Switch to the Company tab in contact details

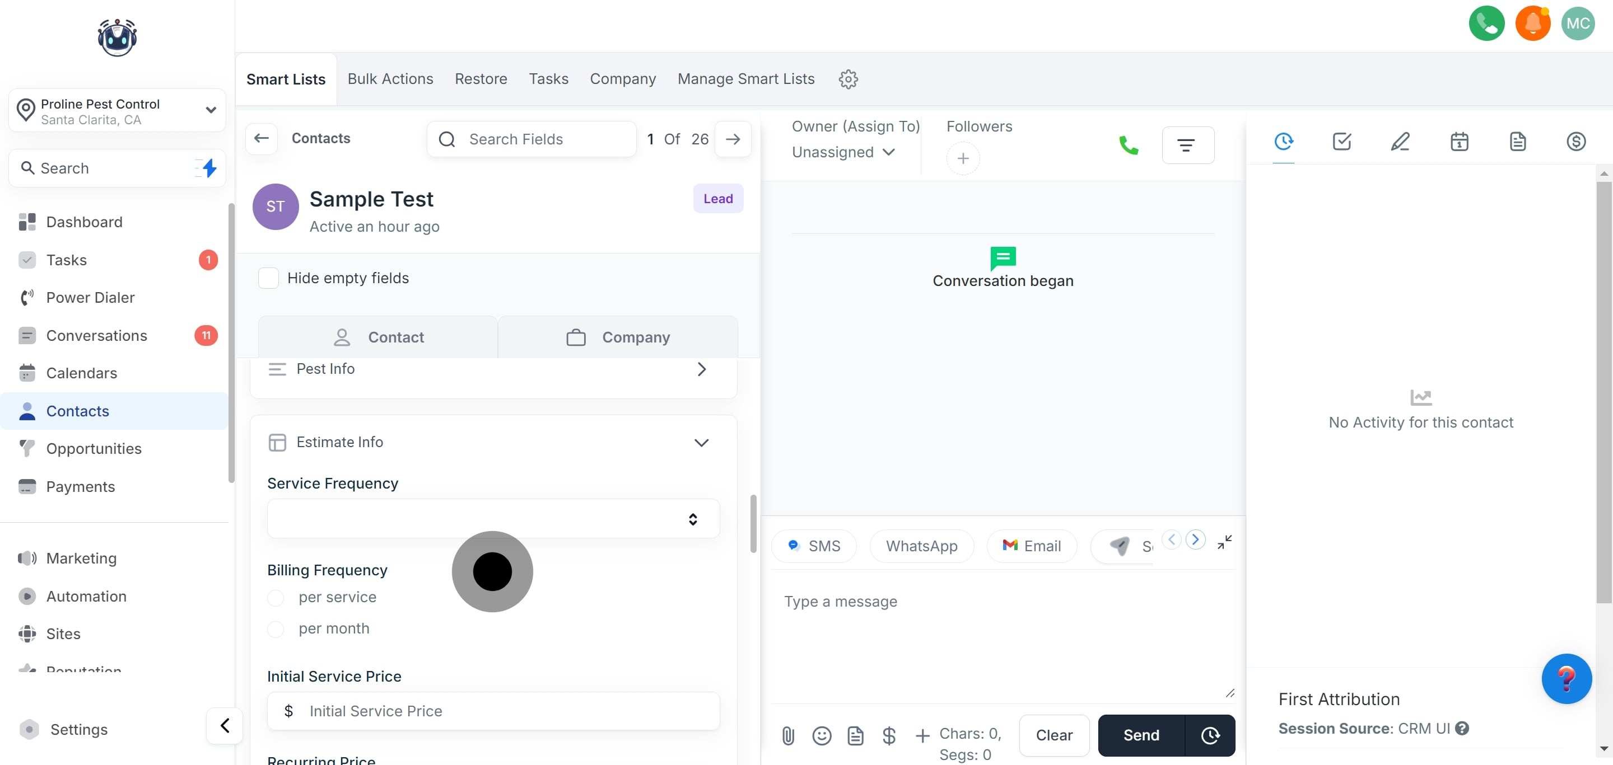point(617,337)
